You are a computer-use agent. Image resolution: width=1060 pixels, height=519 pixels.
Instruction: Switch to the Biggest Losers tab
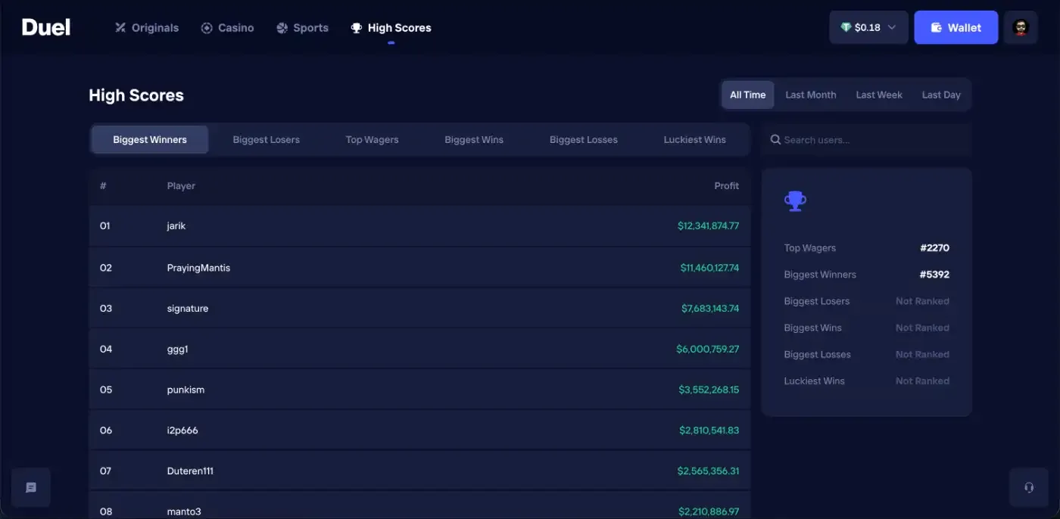click(x=266, y=139)
